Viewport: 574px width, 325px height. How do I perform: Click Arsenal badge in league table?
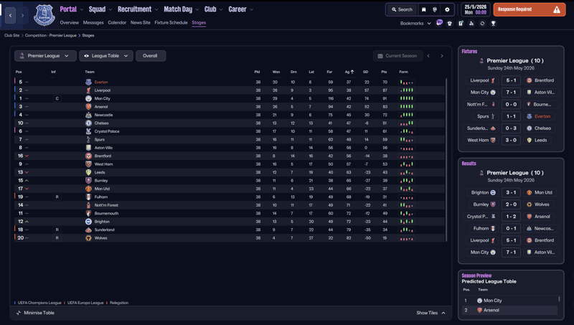click(x=88, y=106)
